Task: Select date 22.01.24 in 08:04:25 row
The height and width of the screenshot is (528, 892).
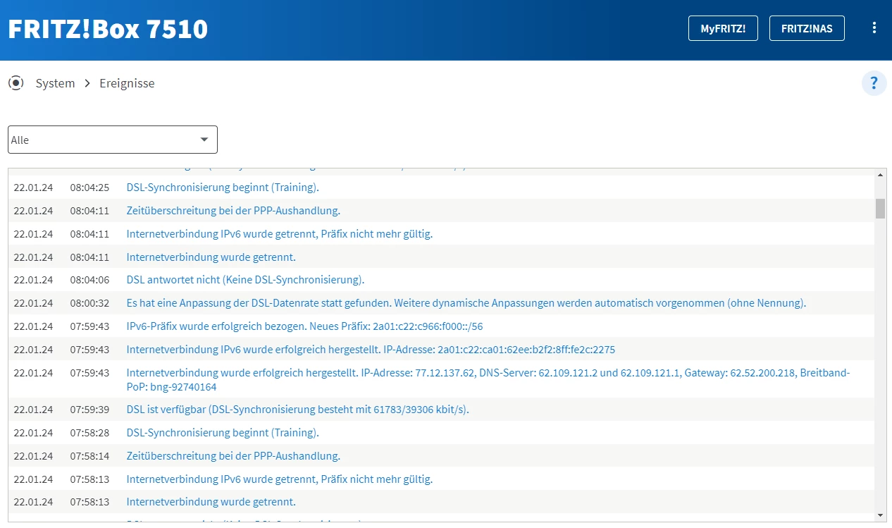Action: 33,188
